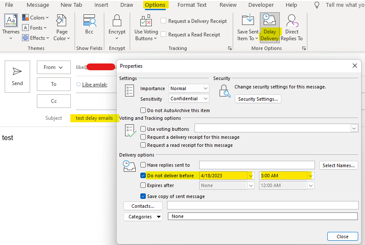Open Use Voting Buttons menu
This screenshot has width=365, height=245.
(x=146, y=28)
